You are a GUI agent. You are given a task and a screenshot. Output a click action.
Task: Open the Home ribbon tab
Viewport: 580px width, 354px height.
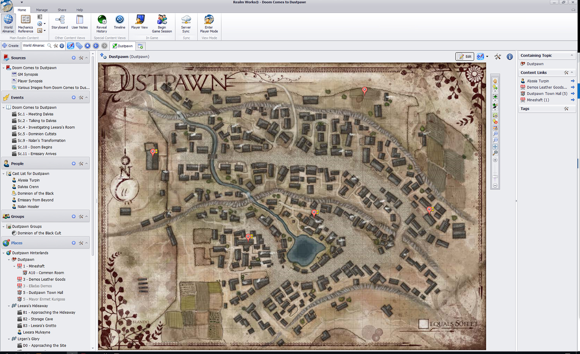pyautogui.click(x=22, y=10)
